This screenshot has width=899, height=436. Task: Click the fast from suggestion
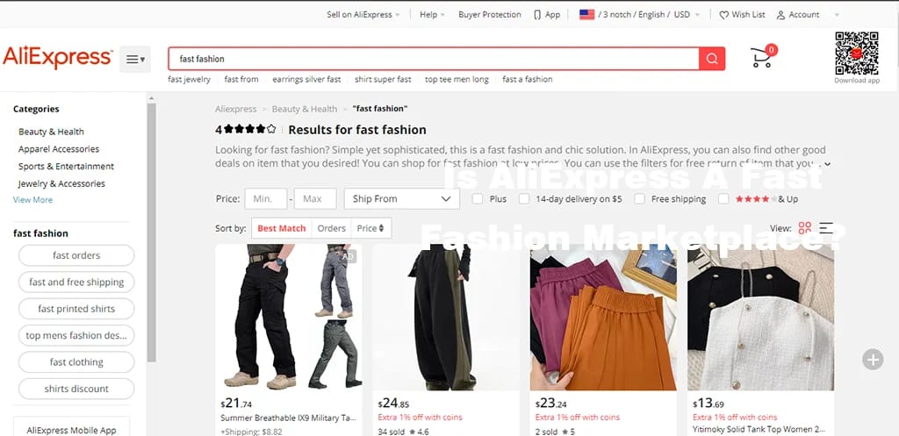point(241,80)
